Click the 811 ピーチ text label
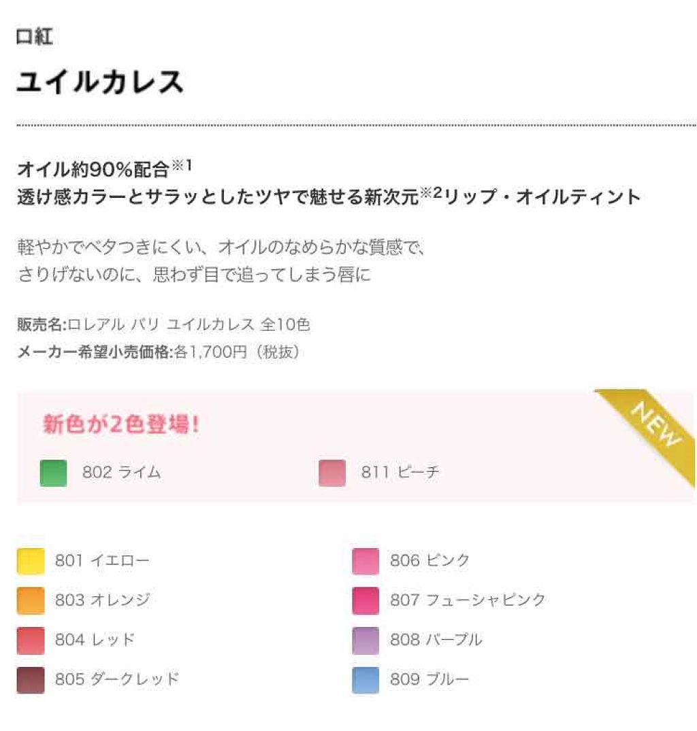 [400, 473]
